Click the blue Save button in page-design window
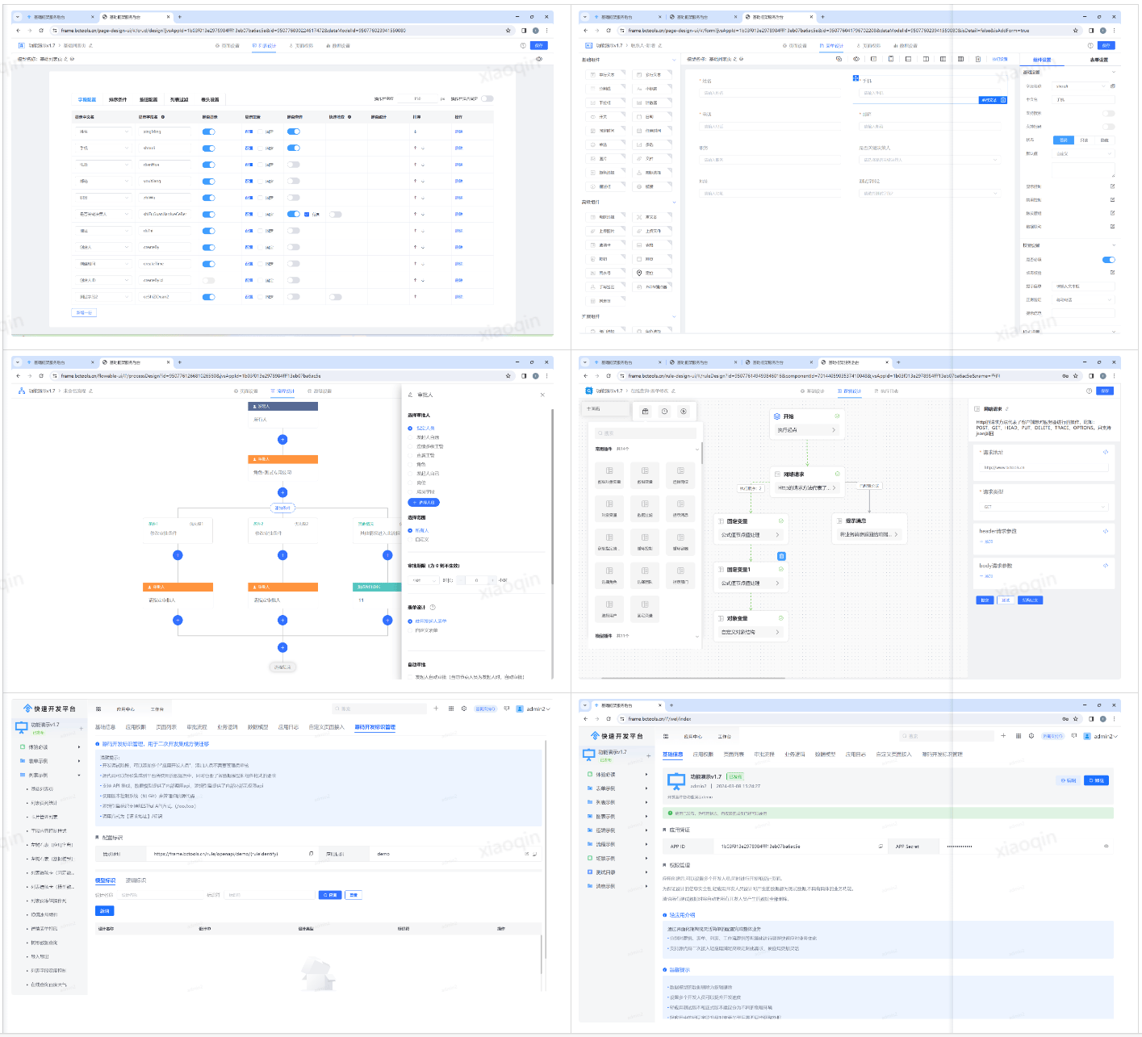Image resolution: width=1142 pixels, height=1037 pixels. 539,46
